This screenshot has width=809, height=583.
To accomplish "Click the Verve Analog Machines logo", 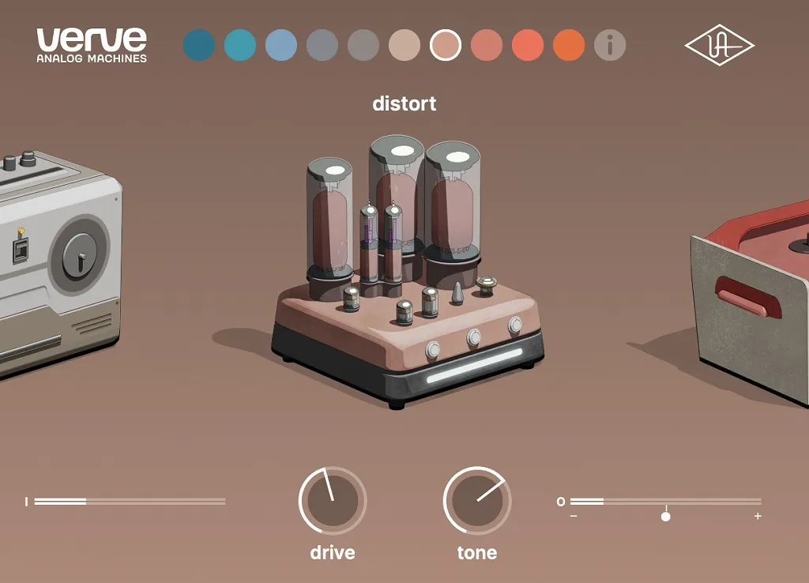I will [x=92, y=45].
